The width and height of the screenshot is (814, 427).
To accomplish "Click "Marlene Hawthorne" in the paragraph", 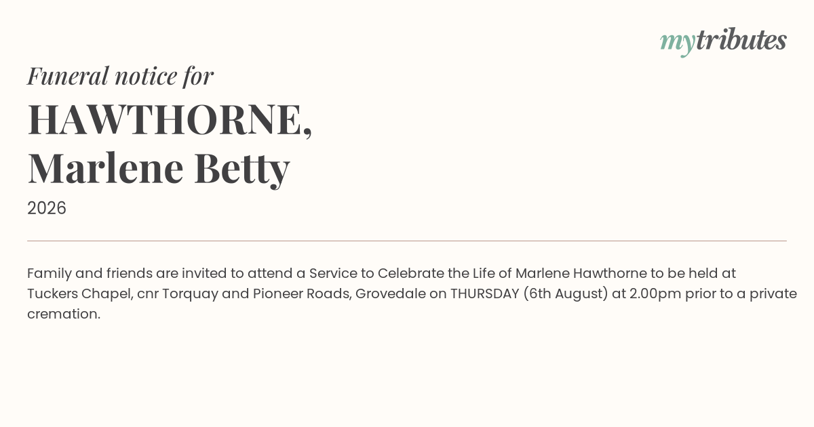I will click(x=581, y=274).
